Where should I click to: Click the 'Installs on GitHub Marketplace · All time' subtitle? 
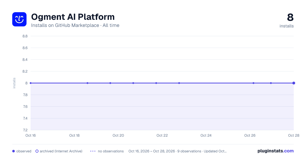click(75, 25)
